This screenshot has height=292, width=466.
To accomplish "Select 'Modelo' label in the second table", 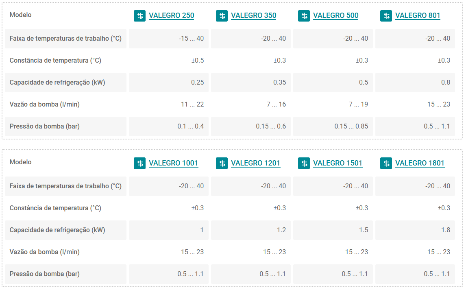I will point(20,162).
